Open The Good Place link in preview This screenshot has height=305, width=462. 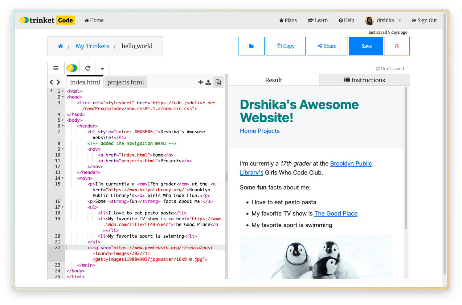coord(336,213)
